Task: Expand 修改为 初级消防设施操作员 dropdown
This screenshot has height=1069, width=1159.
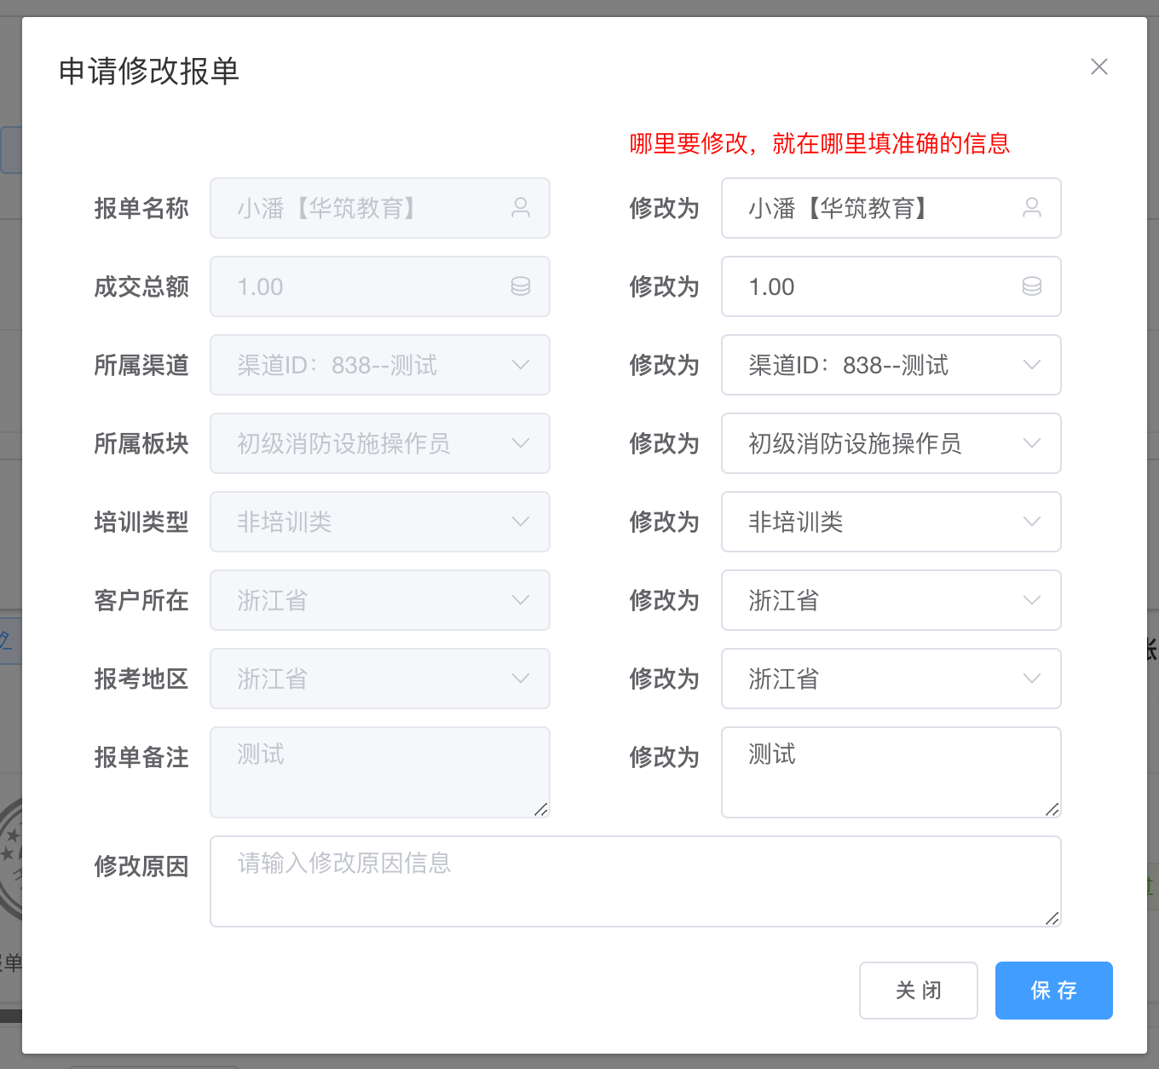Action: click(878, 443)
